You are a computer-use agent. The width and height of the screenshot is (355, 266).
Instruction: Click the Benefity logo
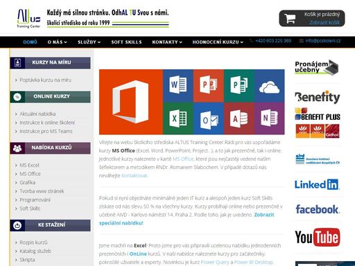click(x=318, y=97)
